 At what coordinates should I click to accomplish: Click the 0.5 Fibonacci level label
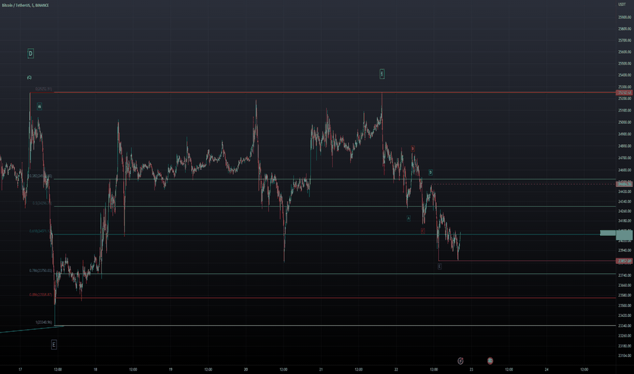pyautogui.click(x=42, y=203)
